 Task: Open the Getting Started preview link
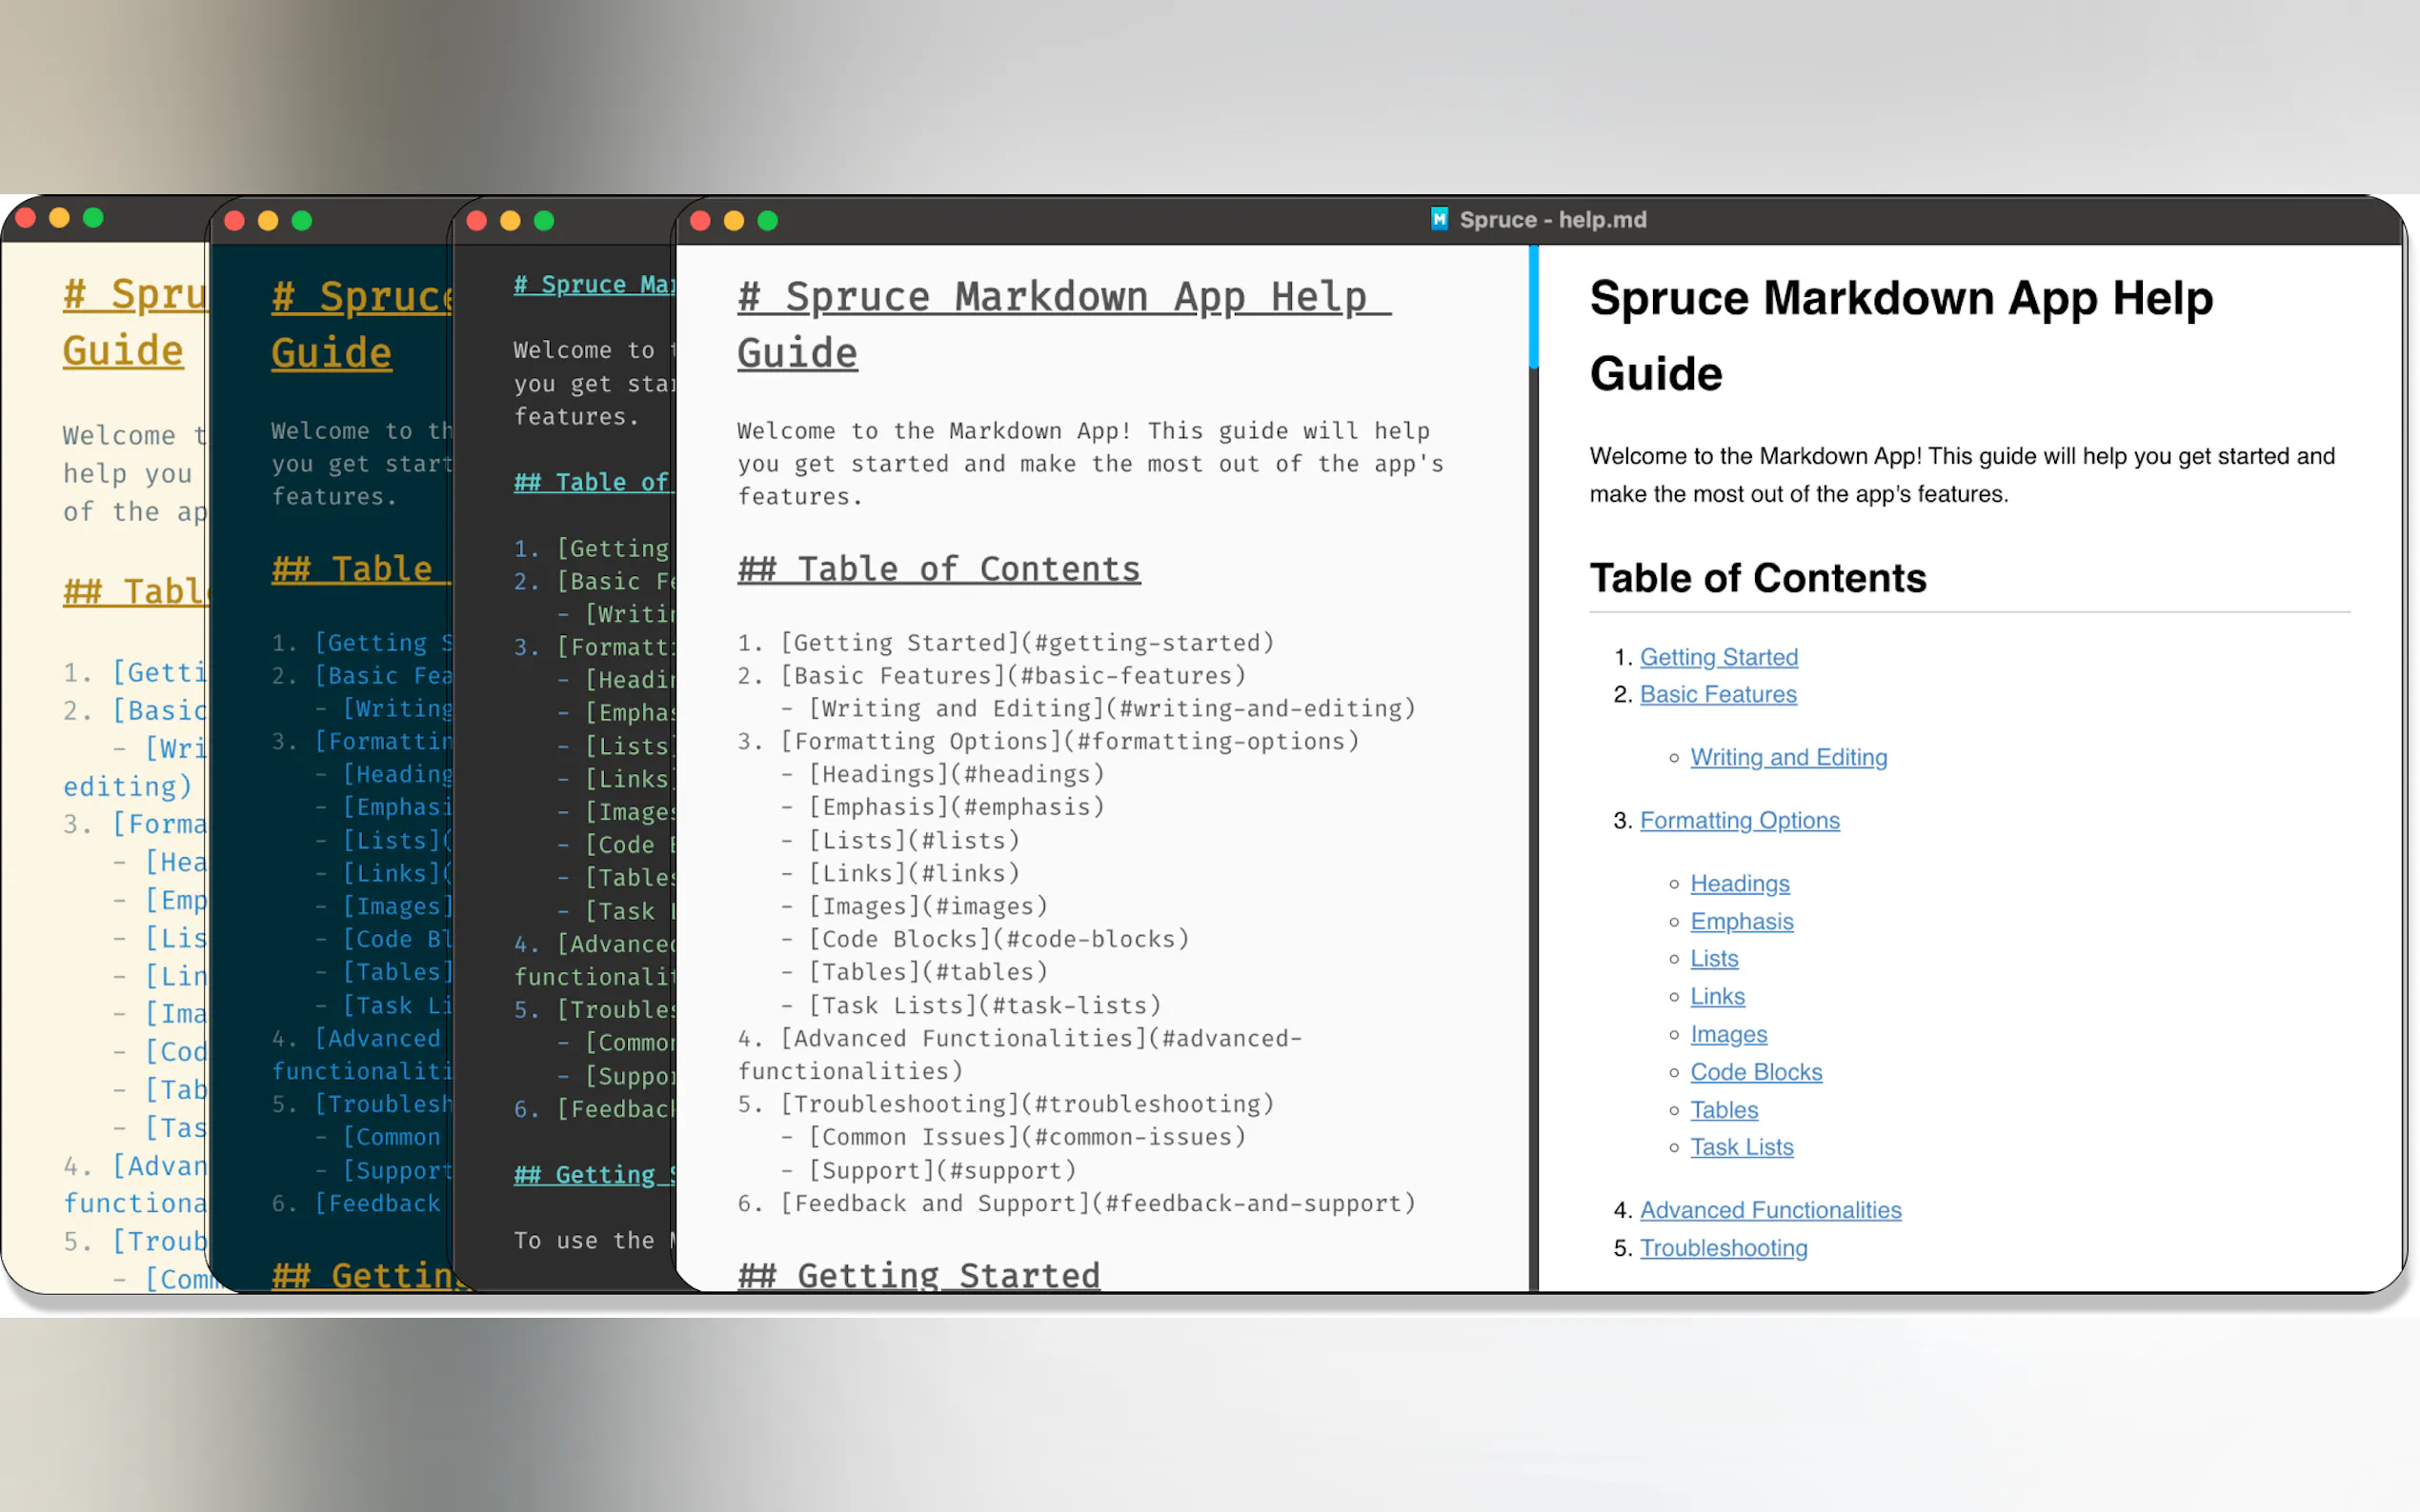tap(1718, 657)
